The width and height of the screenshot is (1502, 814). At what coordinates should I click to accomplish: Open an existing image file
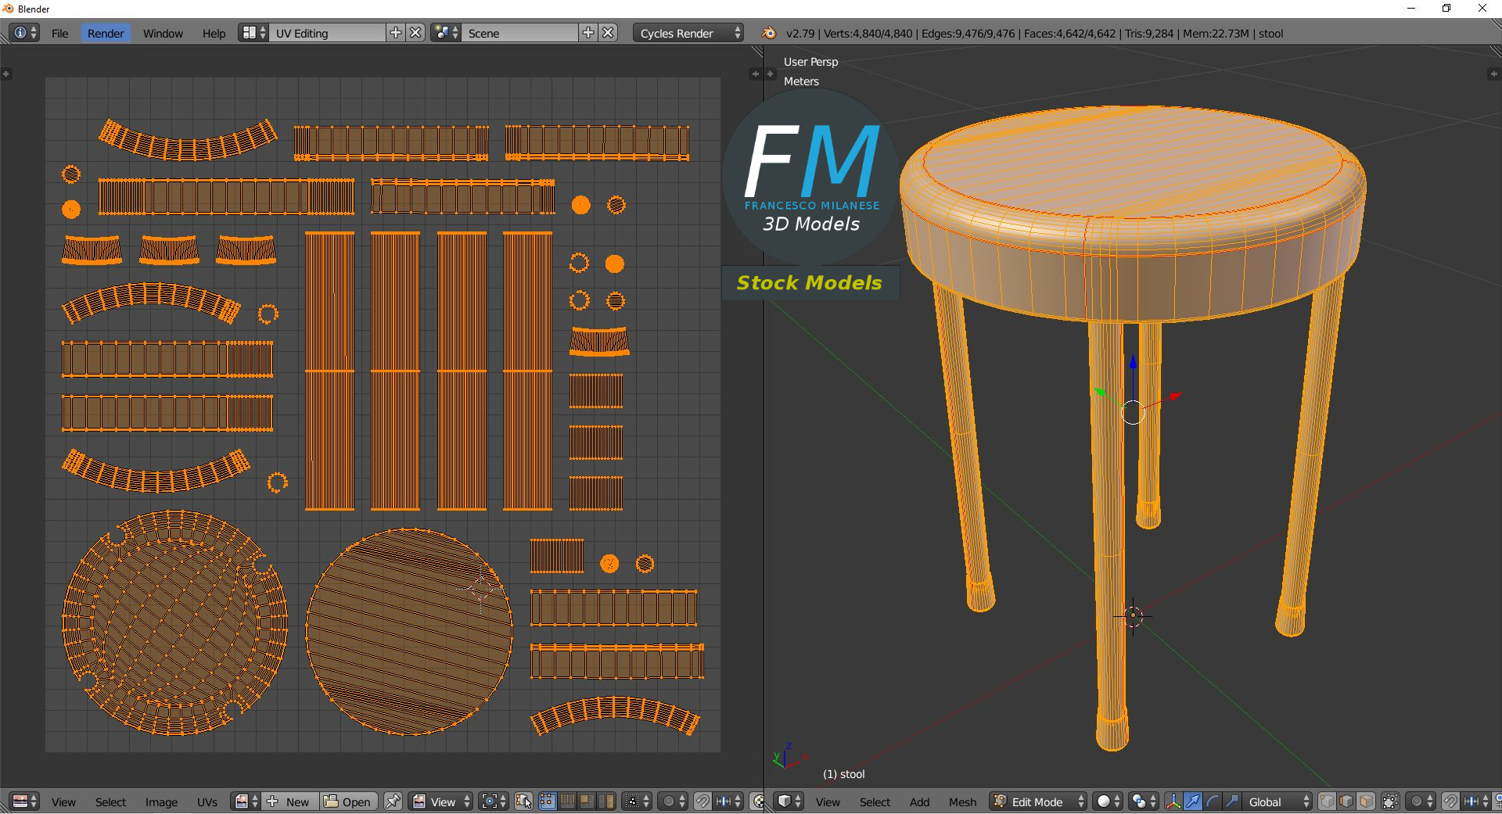tap(348, 801)
